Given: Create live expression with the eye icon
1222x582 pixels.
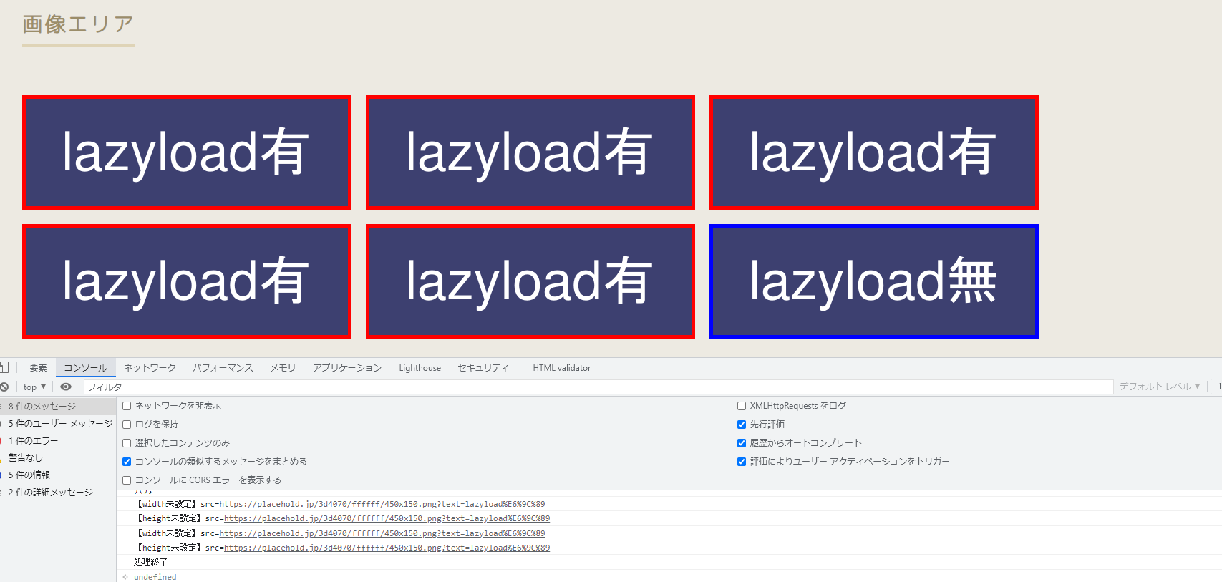Looking at the screenshot, I should [66, 387].
